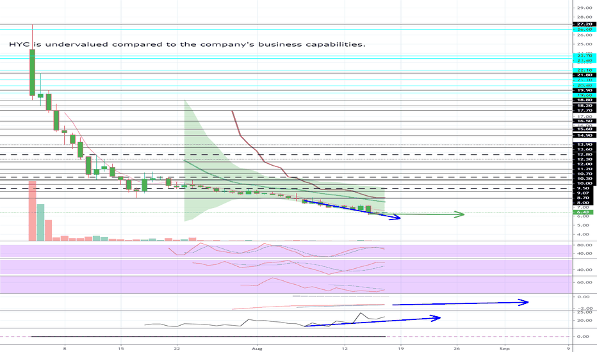The image size is (597, 352).
Task: Click the 9.50 price level label
Action: click(584, 188)
